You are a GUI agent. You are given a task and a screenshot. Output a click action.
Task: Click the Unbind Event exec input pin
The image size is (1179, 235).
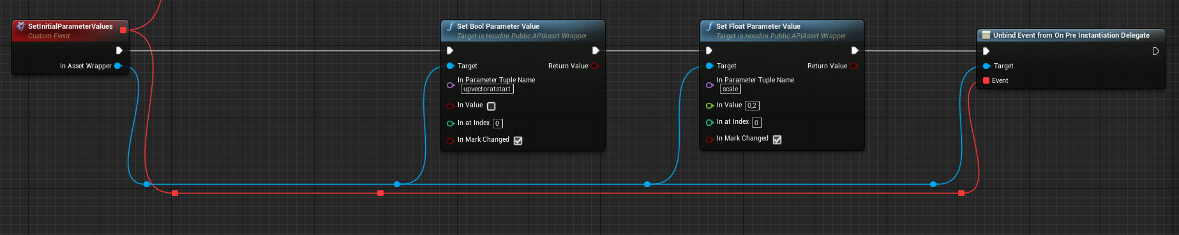click(986, 51)
